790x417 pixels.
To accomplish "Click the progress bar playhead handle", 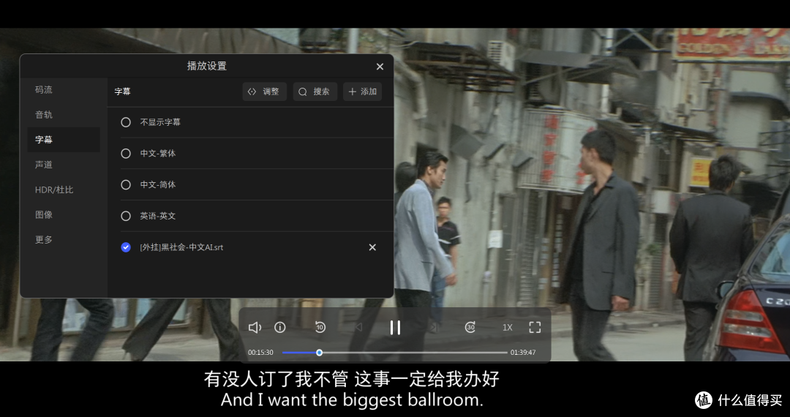I will (x=320, y=353).
